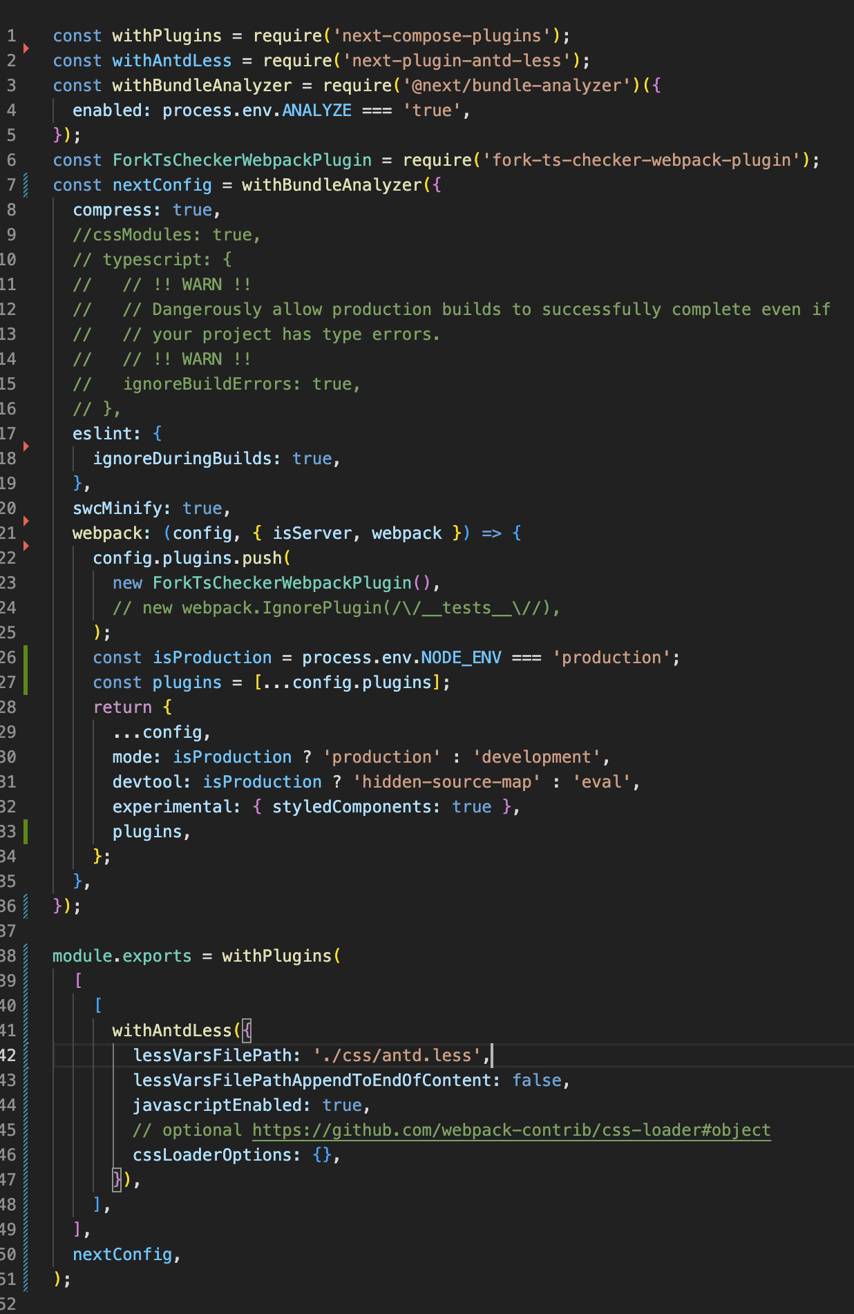
Task: Click the mode property key
Action: [133, 757]
